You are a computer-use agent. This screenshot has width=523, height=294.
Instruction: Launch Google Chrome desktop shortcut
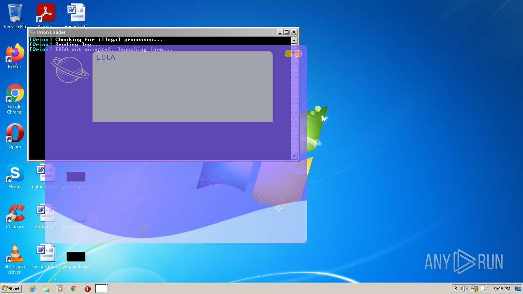(x=15, y=99)
